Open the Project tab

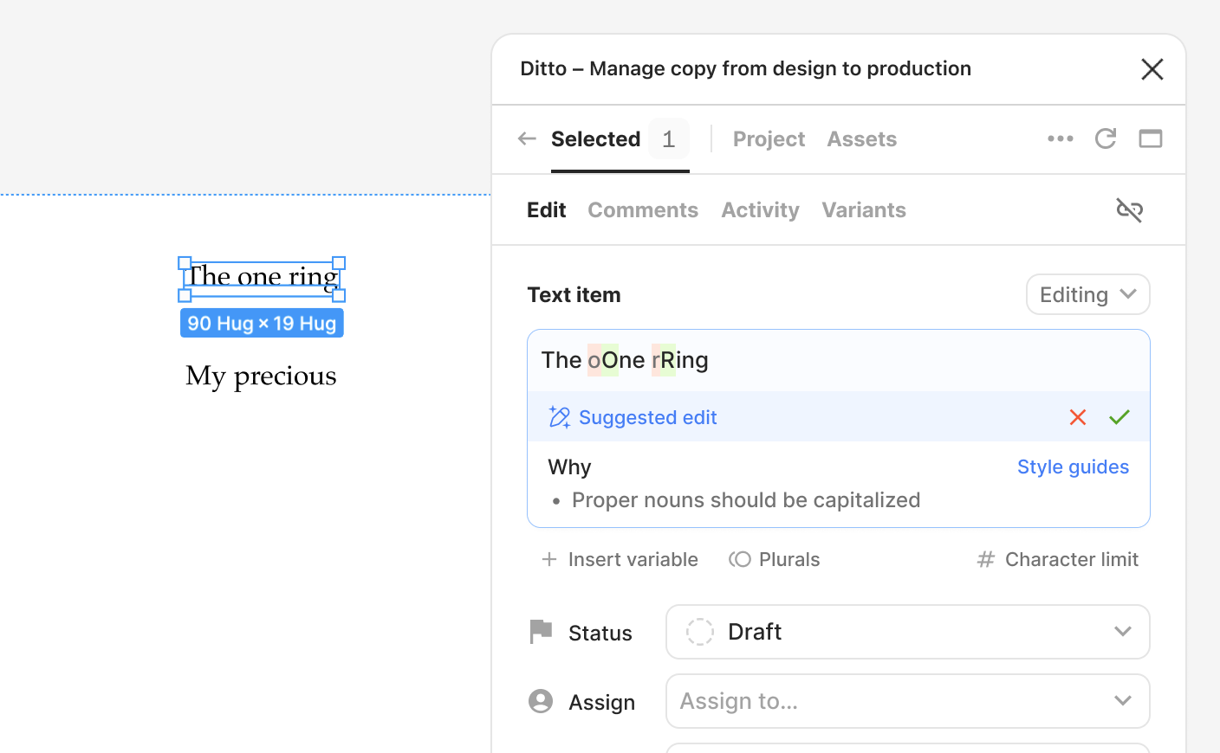click(769, 139)
